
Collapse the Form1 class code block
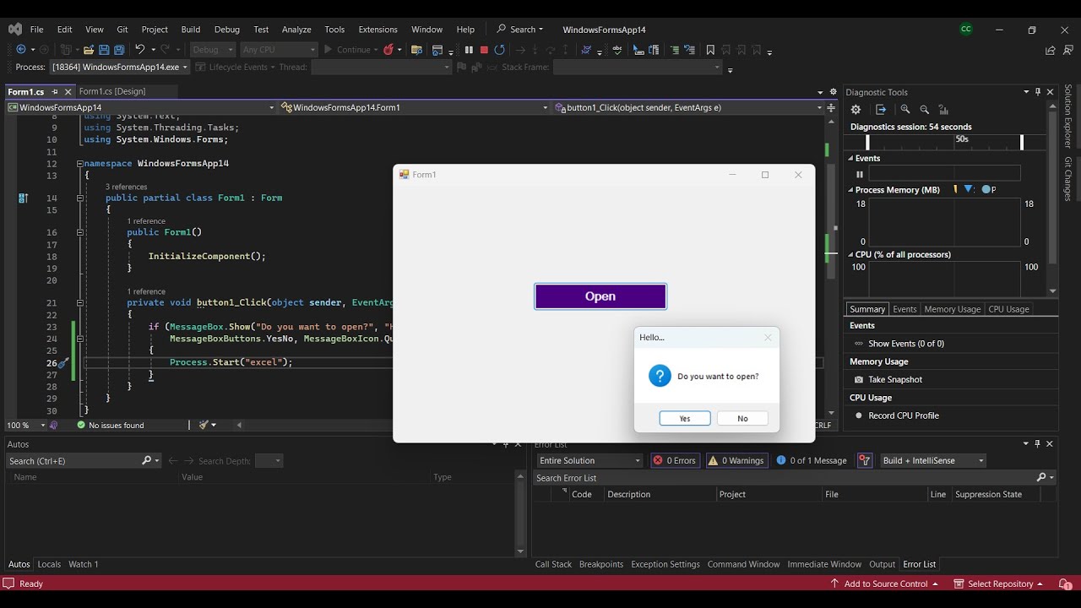(x=80, y=198)
